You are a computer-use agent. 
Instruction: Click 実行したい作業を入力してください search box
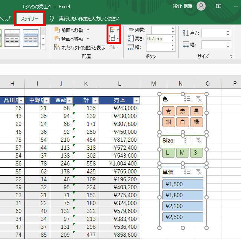click(x=89, y=18)
